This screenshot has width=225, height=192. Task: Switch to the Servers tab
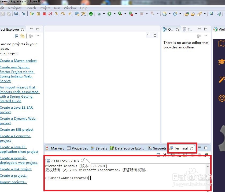coord(99,148)
